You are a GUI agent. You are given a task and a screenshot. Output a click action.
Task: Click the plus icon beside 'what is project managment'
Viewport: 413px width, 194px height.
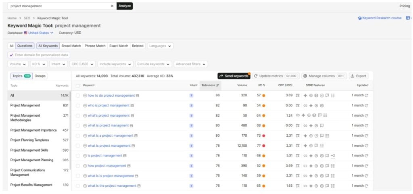point(85,125)
